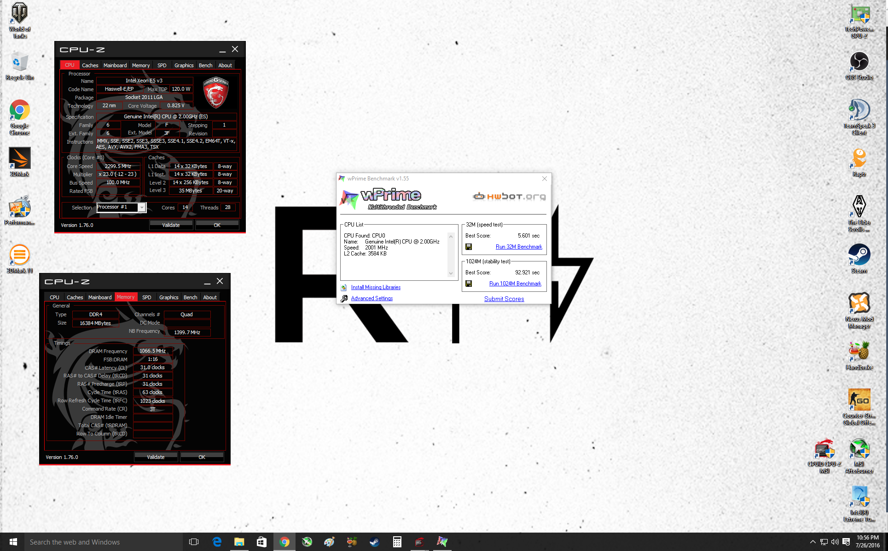Click the CPU List scrollbar in wPrime
This screenshot has width=888, height=551.
click(x=451, y=255)
